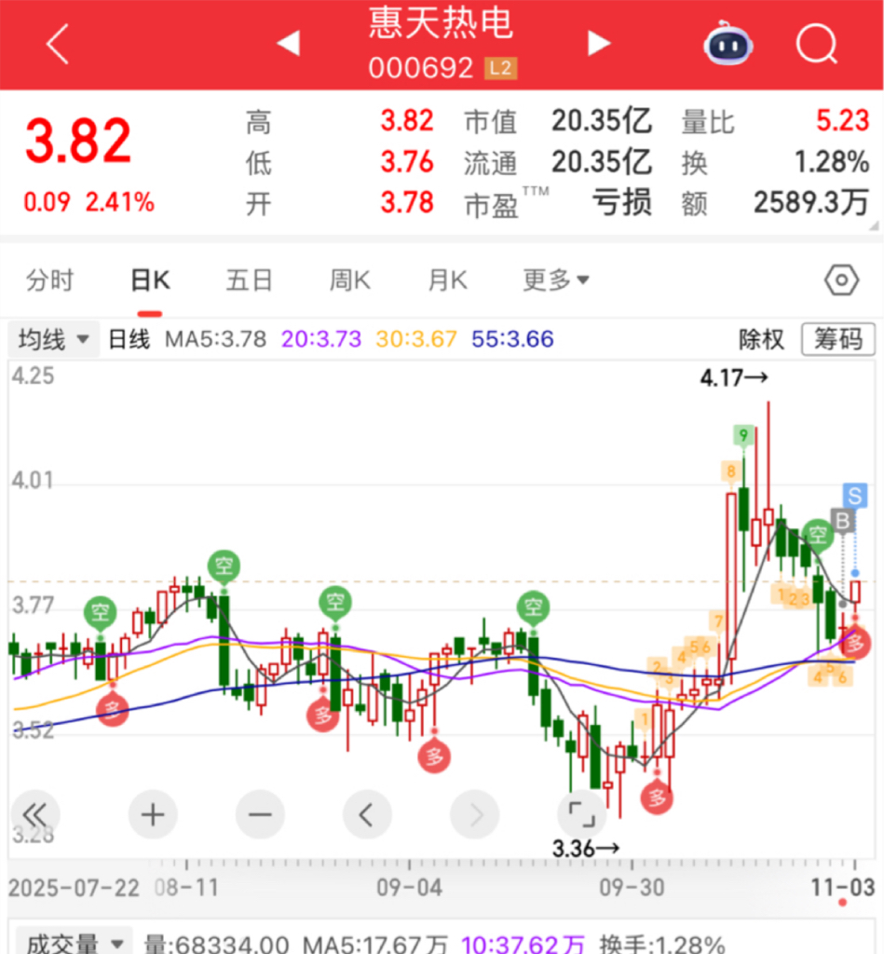Select the 五日 tab

[249, 280]
